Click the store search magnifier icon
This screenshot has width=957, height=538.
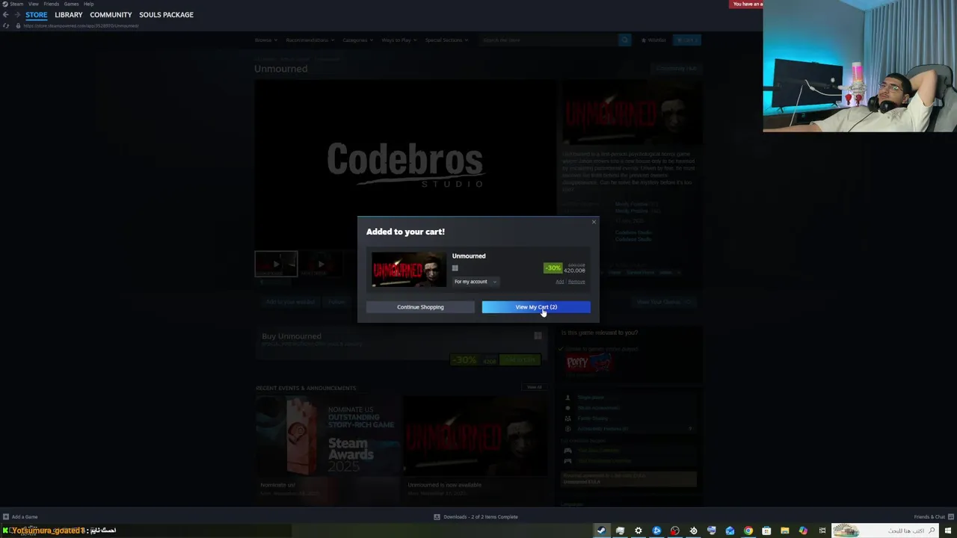pyautogui.click(x=624, y=40)
